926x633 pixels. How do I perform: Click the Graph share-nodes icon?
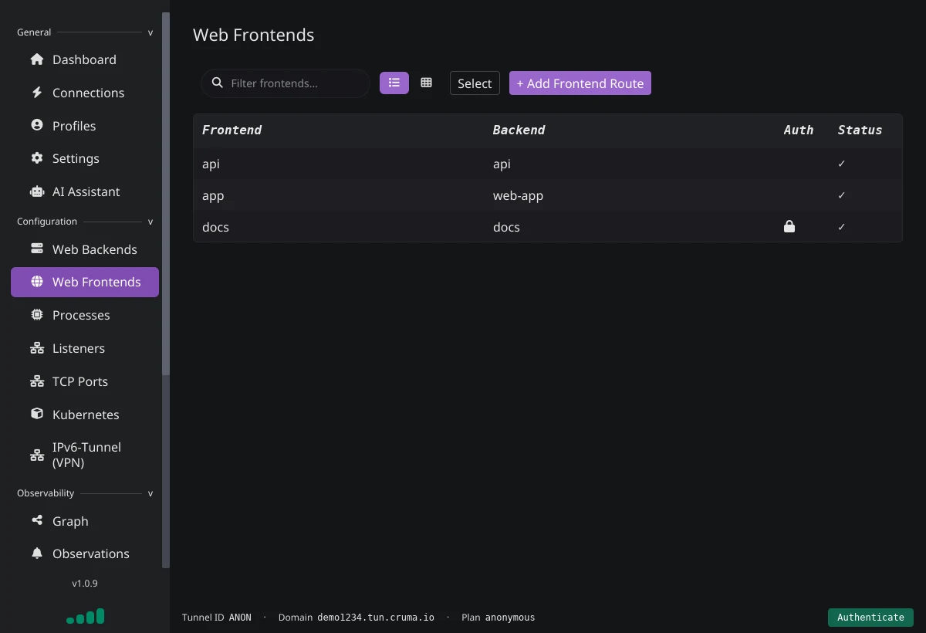click(36, 520)
